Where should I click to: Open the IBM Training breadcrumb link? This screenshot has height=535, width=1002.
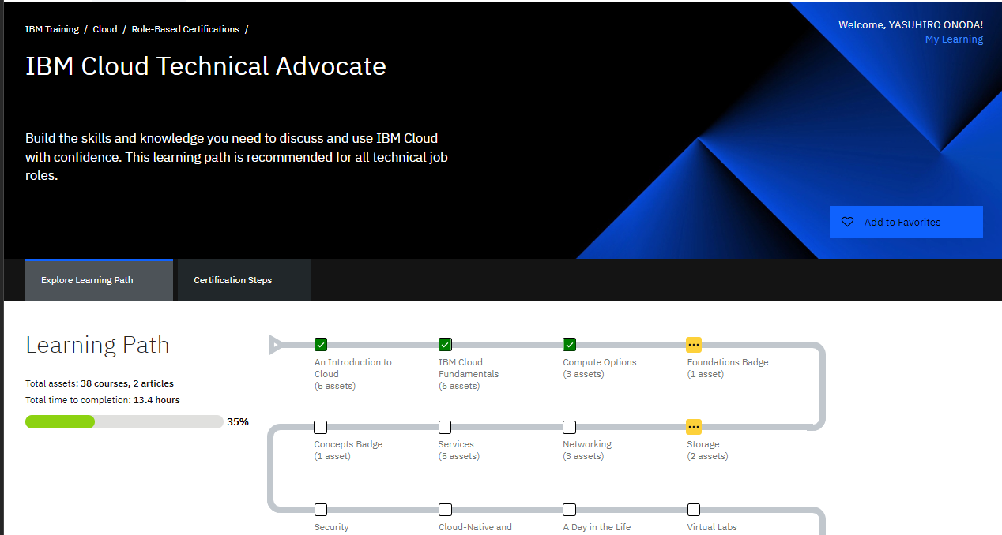(x=51, y=28)
